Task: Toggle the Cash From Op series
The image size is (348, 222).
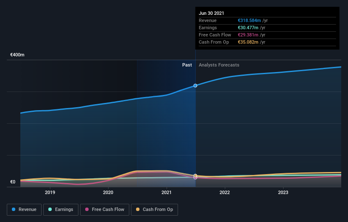Action: point(154,210)
